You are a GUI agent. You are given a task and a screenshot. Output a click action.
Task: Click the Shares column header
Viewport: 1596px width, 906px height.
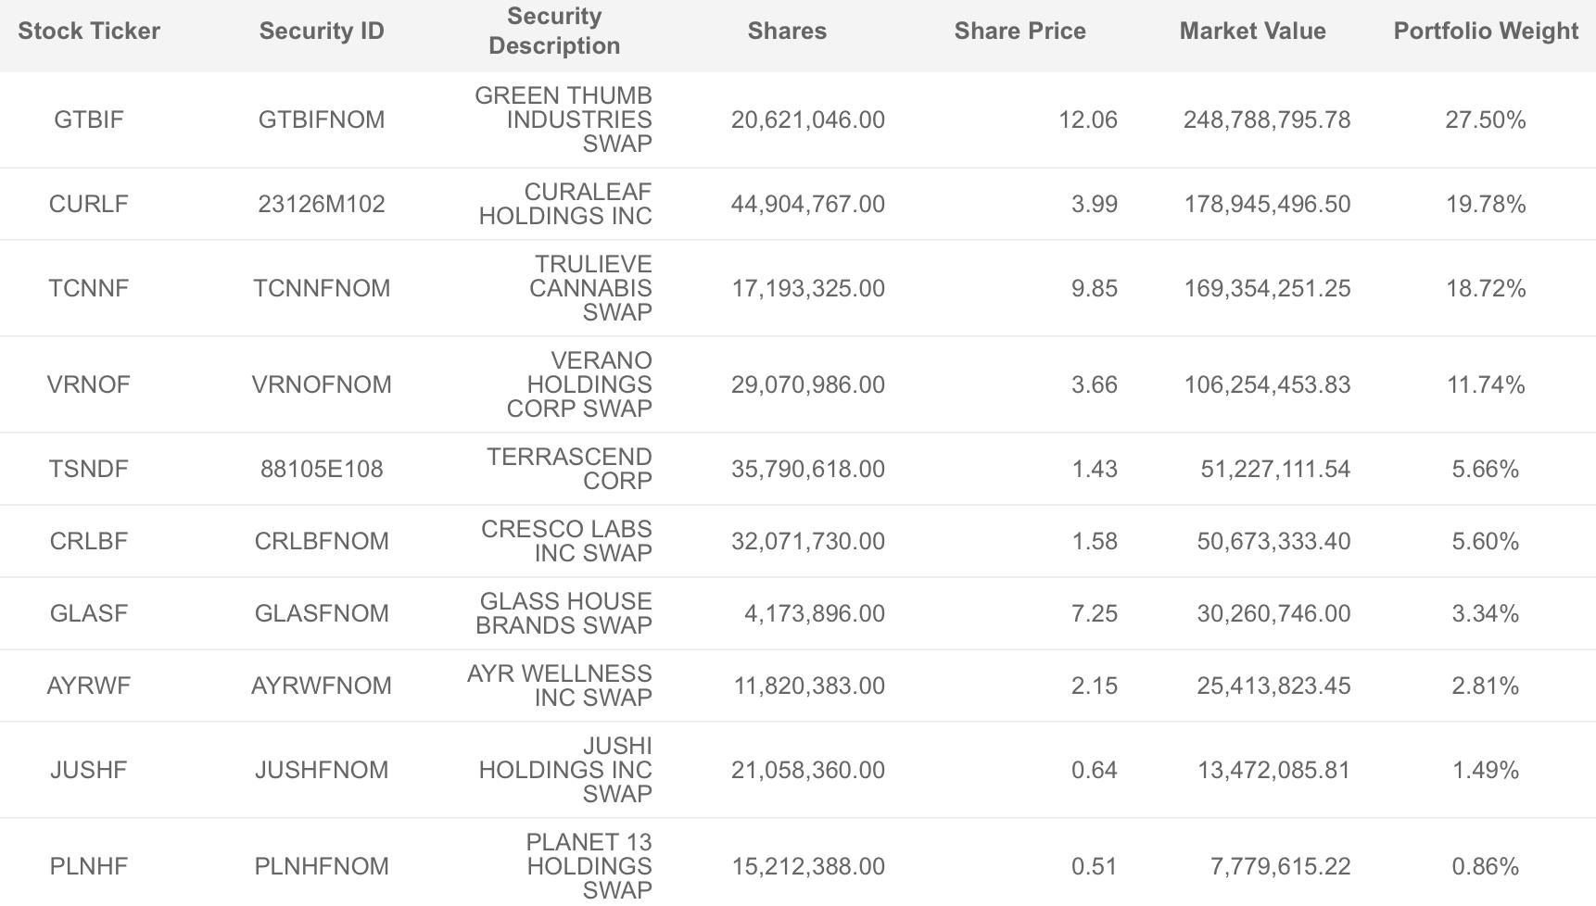(x=787, y=31)
